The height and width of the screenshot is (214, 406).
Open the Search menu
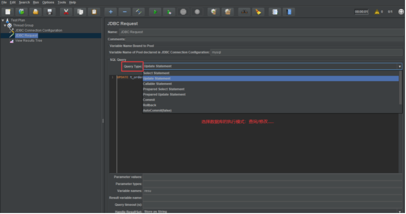[24, 2]
